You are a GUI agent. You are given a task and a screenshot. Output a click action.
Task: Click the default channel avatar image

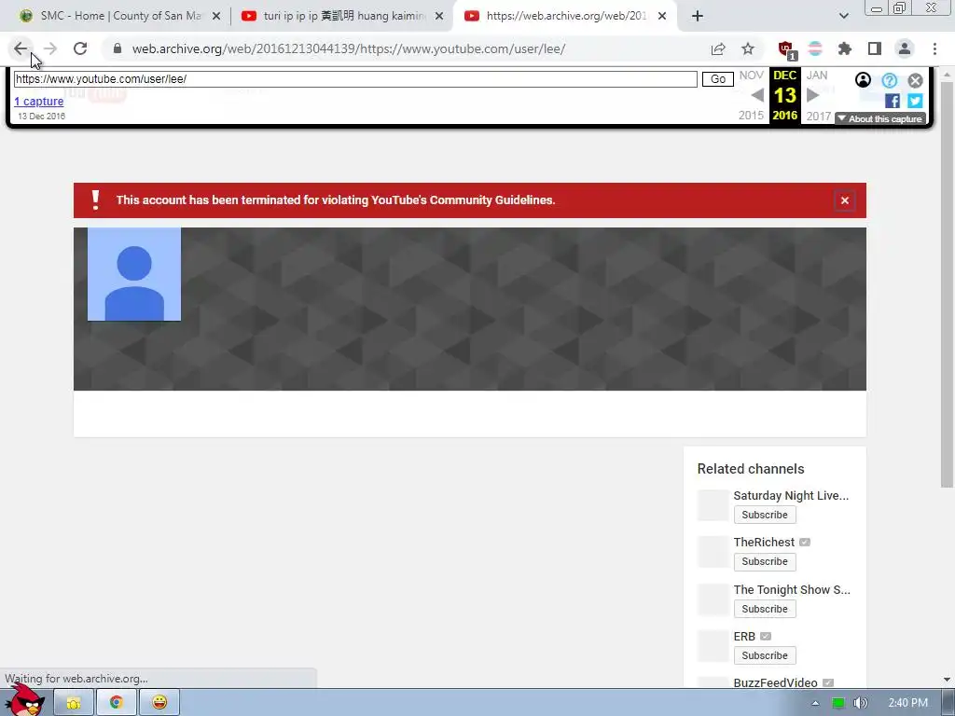pyautogui.click(x=134, y=274)
